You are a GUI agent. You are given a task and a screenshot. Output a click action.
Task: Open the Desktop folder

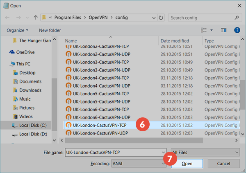(x=24, y=73)
